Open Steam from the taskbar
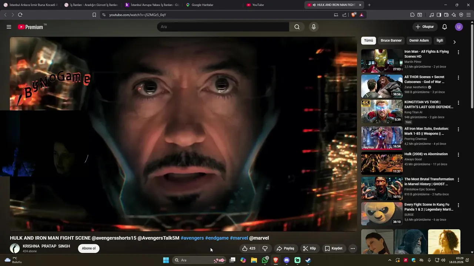Image resolution: width=474 pixels, height=266 pixels. [308, 260]
